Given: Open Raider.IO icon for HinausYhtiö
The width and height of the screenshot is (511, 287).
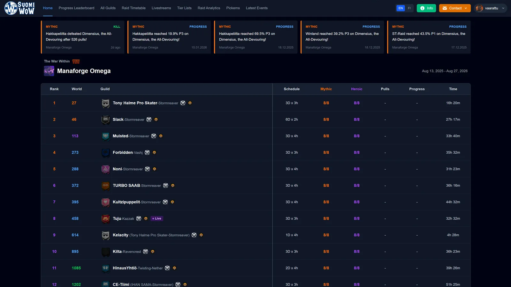Looking at the screenshot, I should 174,268.
